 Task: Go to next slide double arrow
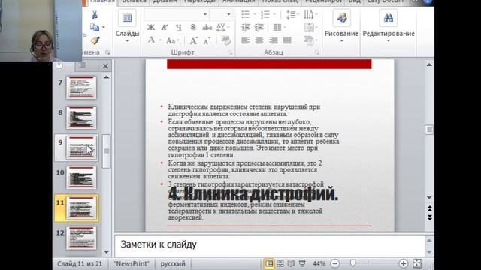[x=429, y=217]
